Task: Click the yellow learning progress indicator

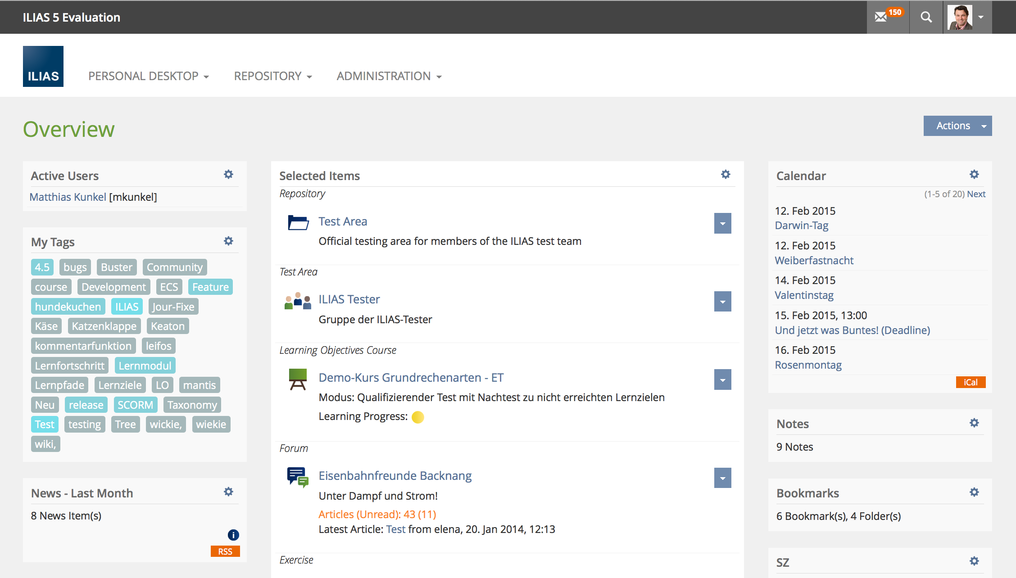Action: (418, 417)
